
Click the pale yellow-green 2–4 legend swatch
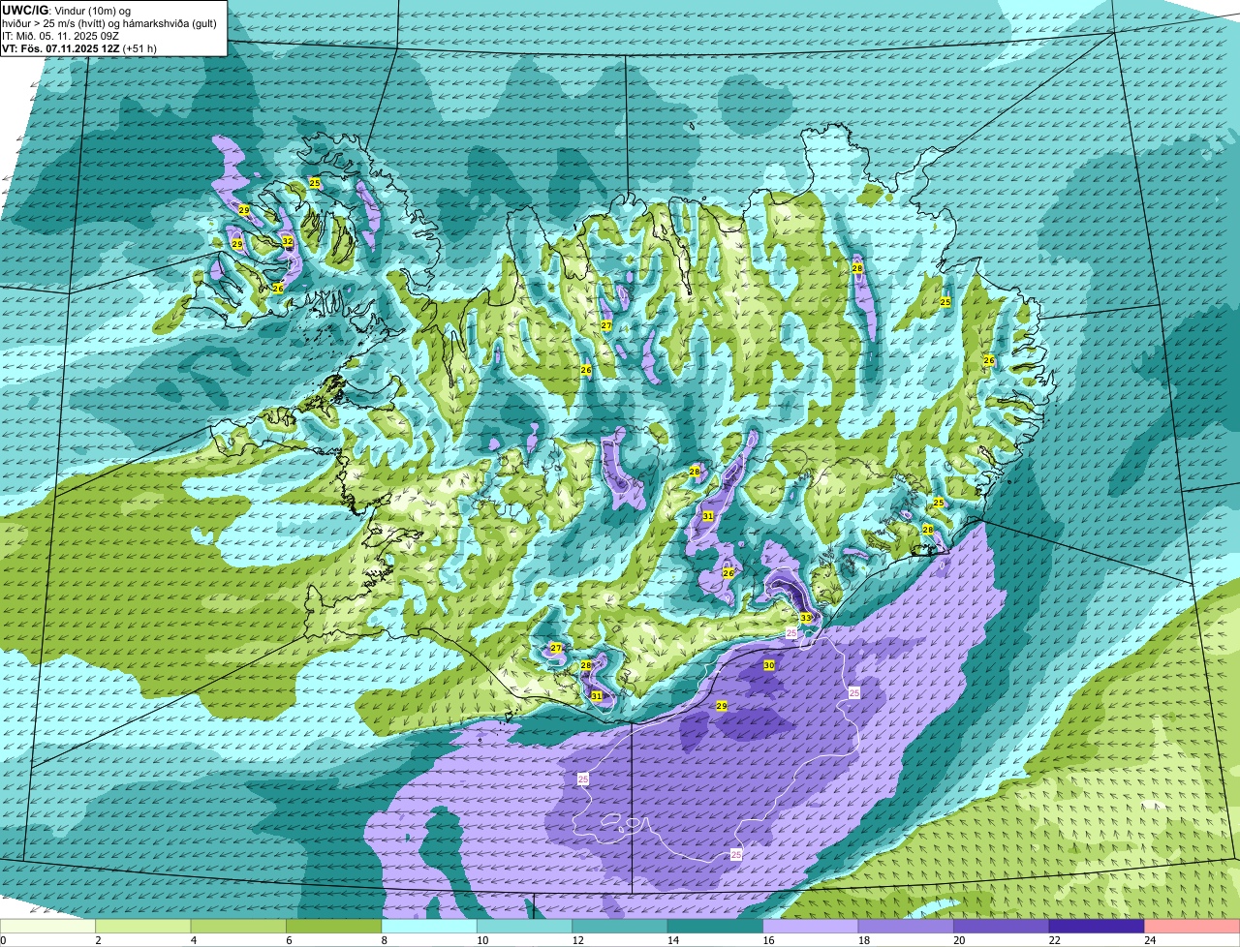[x=143, y=926]
